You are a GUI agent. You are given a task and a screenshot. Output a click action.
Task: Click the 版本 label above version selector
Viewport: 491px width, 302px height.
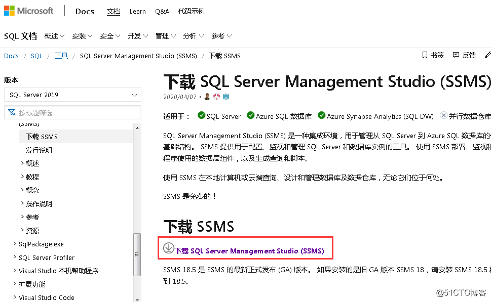[11, 80]
